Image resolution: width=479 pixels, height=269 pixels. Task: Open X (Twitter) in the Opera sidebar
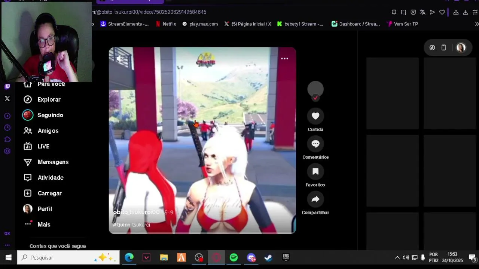point(7,99)
